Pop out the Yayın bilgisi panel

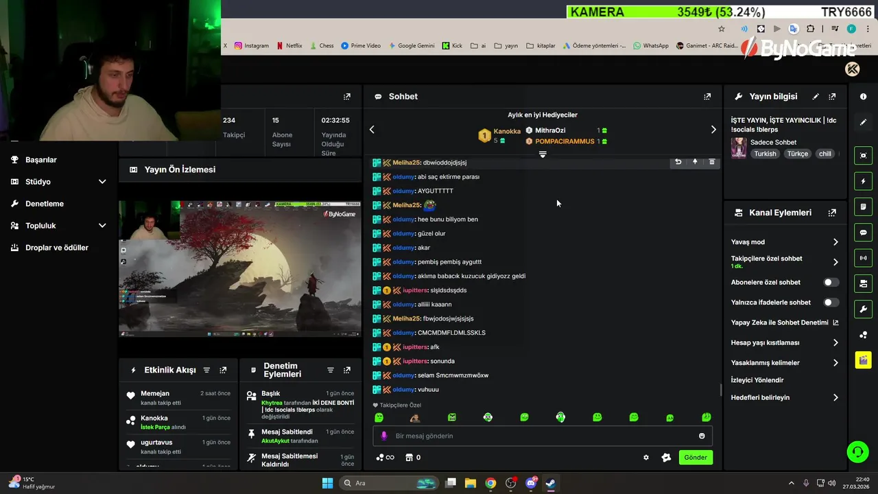(x=832, y=97)
